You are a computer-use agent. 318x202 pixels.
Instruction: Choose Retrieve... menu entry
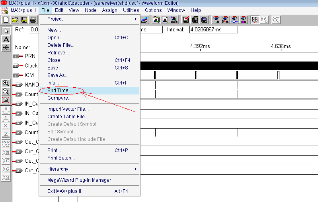[90, 53]
